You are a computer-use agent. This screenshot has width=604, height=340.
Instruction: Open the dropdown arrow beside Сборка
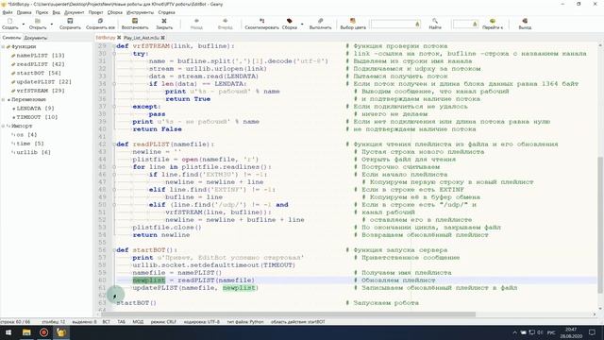302,24
